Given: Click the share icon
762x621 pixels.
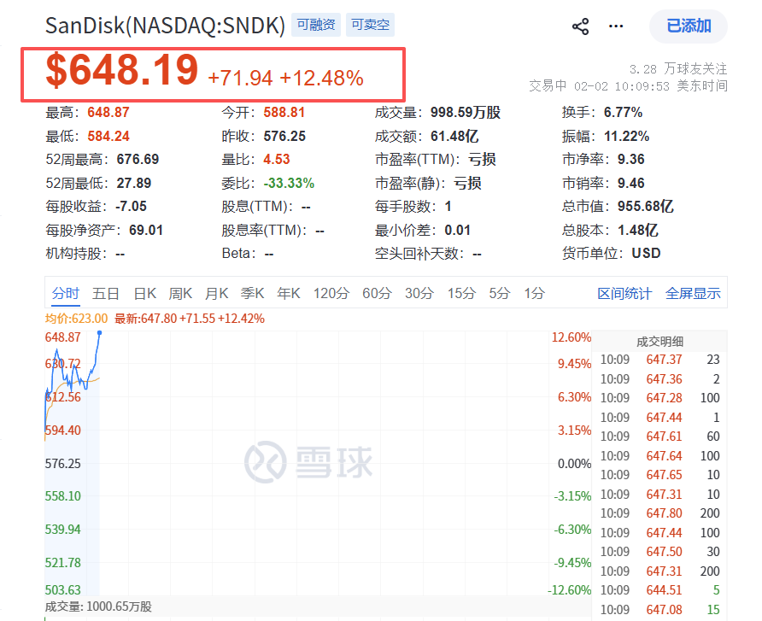Looking at the screenshot, I should pyautogui.click(x=580, y=26).
